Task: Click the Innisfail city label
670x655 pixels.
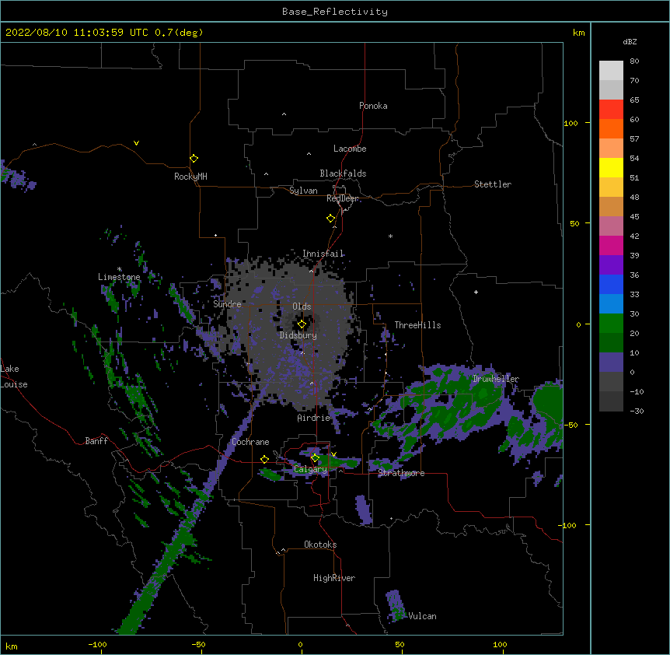Action: coord(323,254)
